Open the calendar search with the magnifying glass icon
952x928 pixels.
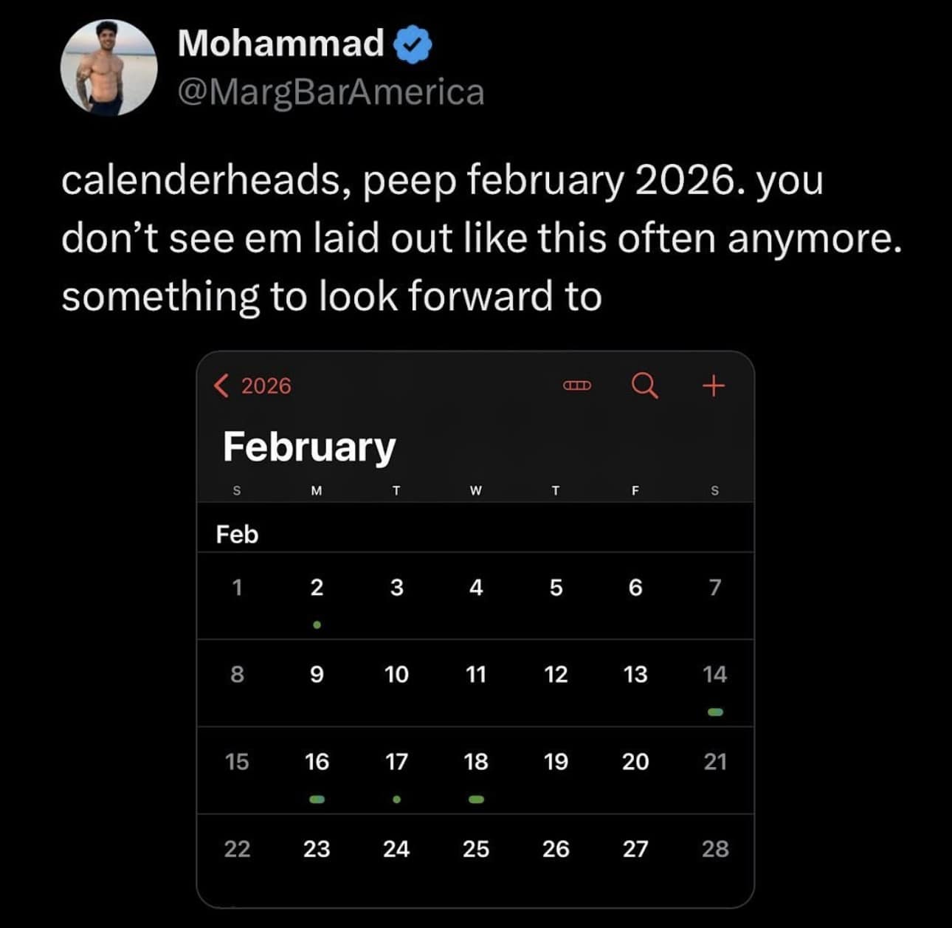[x=644, y=385]
